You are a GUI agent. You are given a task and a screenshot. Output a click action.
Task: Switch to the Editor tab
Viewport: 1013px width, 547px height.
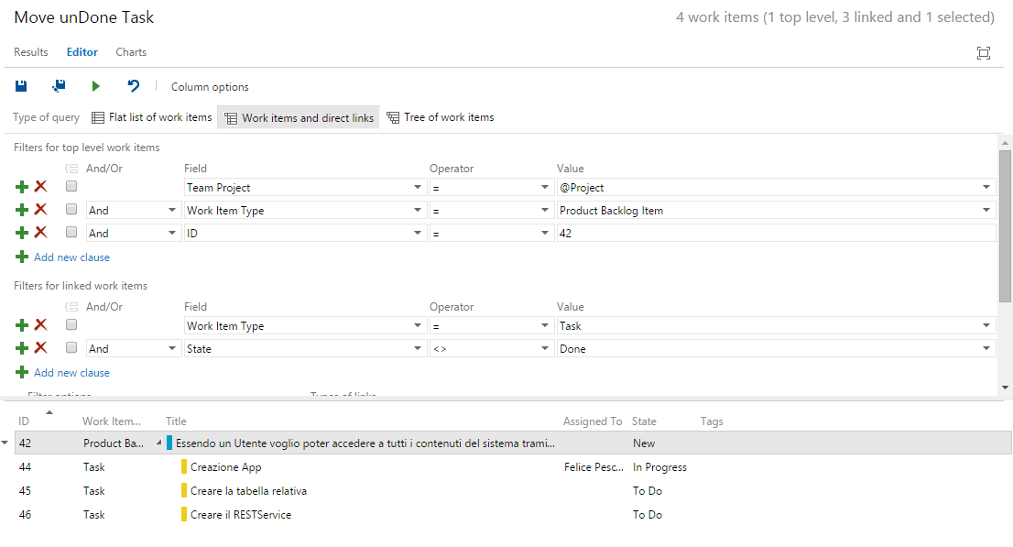point(82,52)
